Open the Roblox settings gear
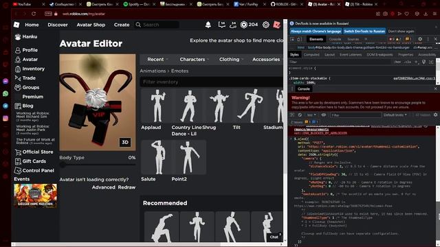Screen dimensions: 440x247 (266, 25)
